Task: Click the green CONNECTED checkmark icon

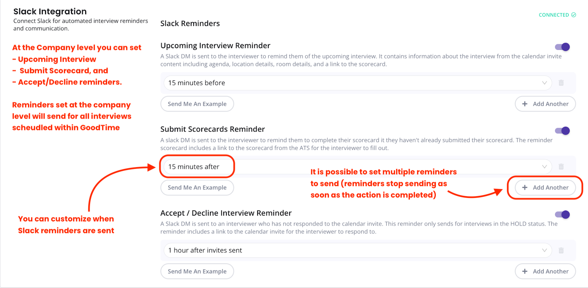Action: (574, 15)
